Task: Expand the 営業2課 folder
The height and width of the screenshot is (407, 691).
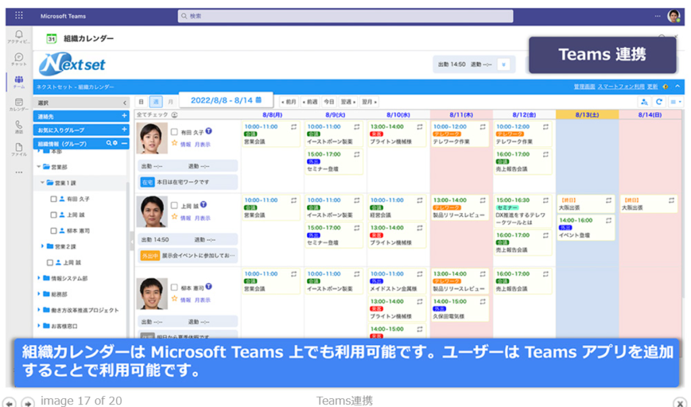Action: [x=43, y=247]
